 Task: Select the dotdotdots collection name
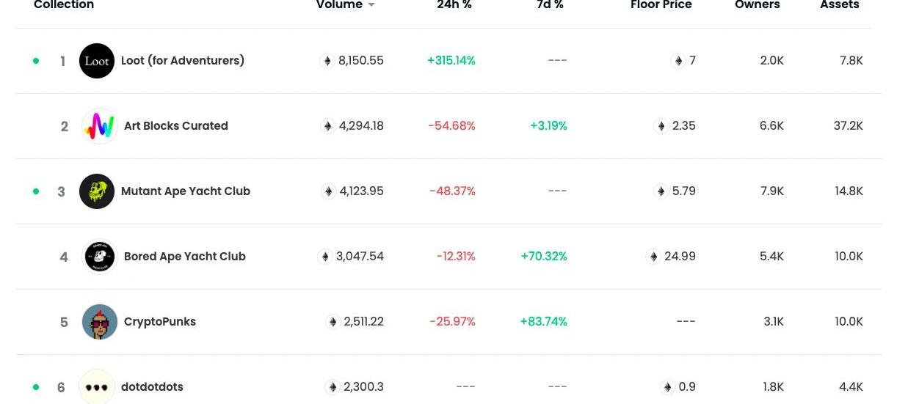(152, 387)
